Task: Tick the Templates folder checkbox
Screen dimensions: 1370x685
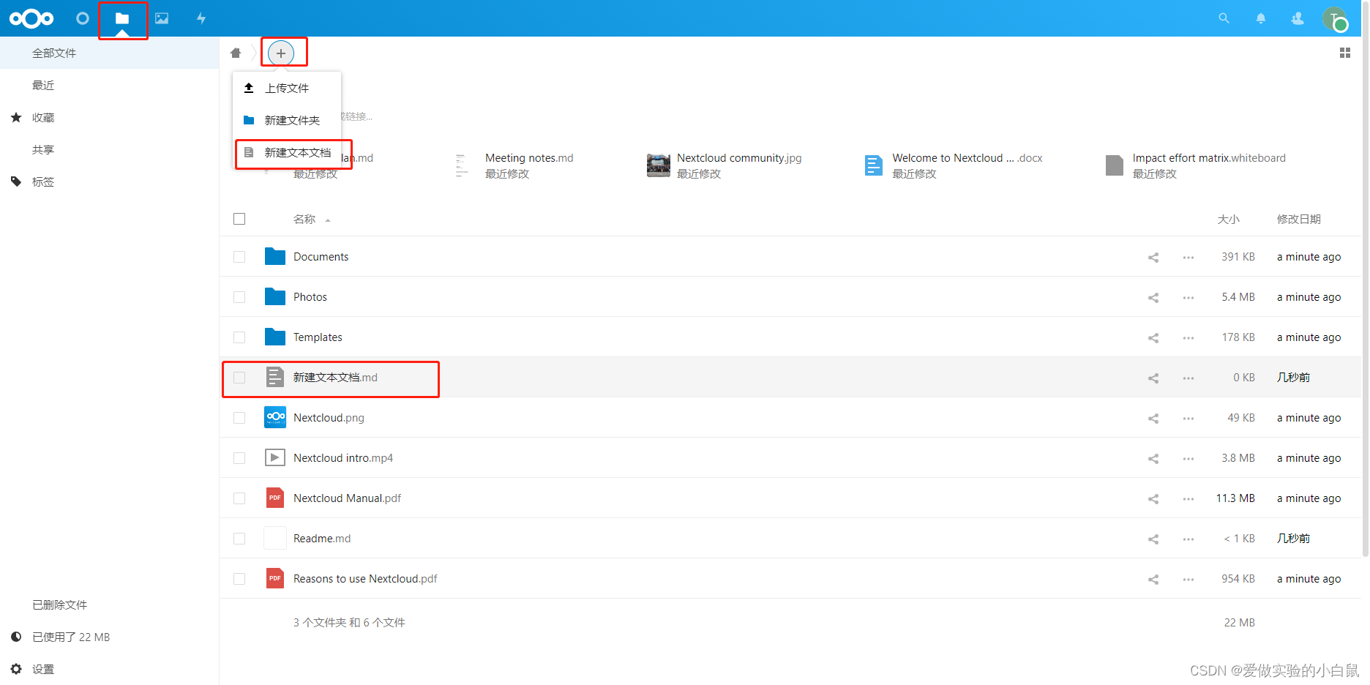Action: (239, 337)
